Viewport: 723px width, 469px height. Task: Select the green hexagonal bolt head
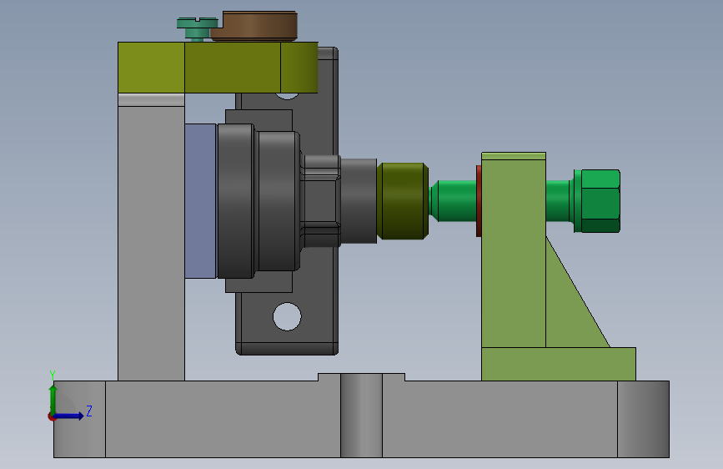tap(597, 201)
